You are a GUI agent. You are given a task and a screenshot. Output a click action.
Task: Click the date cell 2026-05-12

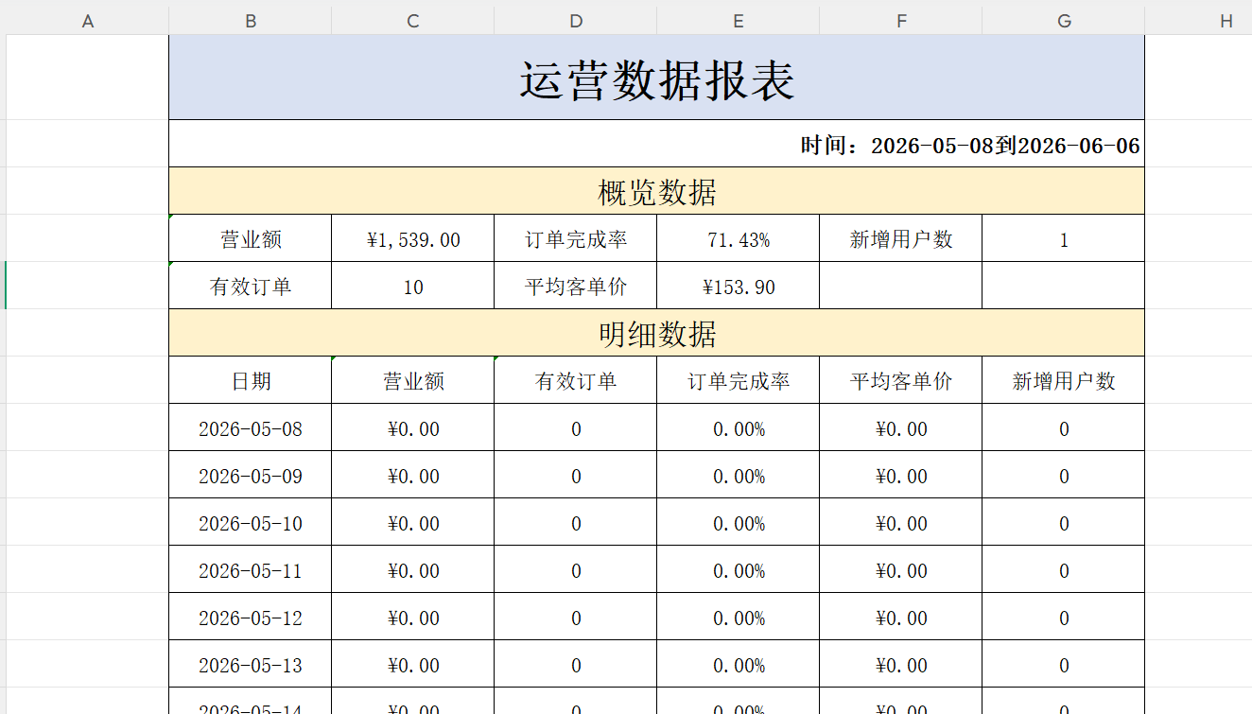(251, 617)
